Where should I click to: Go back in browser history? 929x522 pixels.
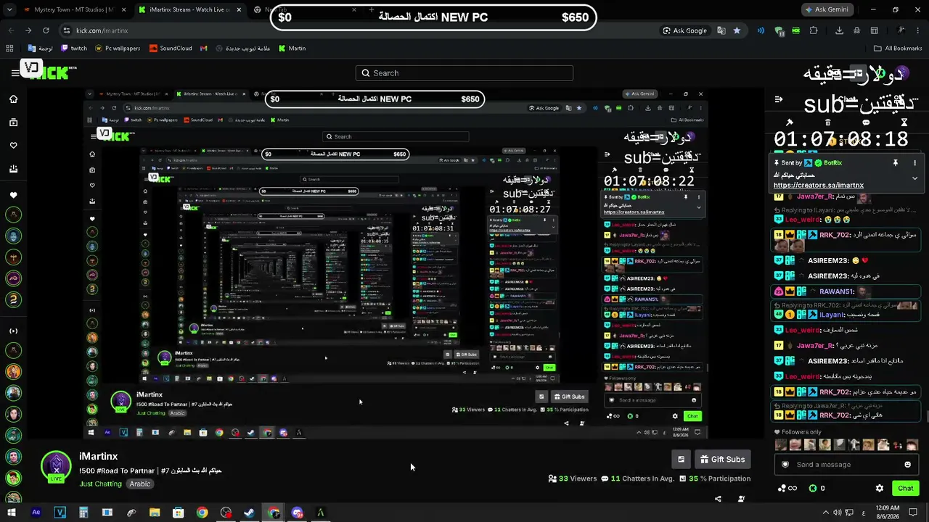tap(10, 30)
